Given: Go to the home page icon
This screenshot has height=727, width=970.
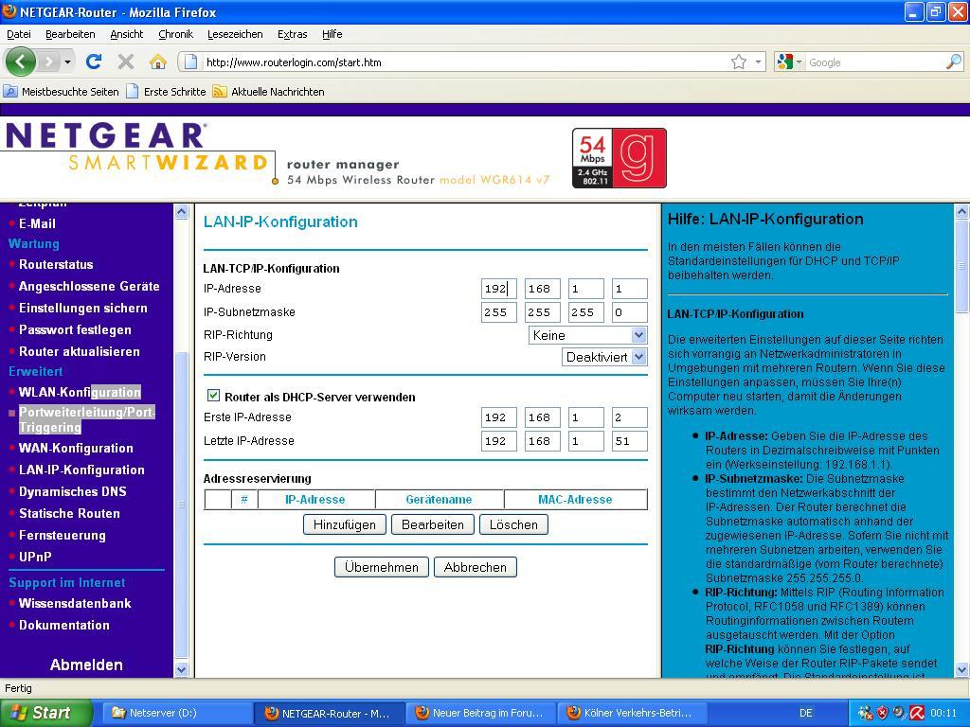Looking at the screenshot, I should click(x=158, y=62).
